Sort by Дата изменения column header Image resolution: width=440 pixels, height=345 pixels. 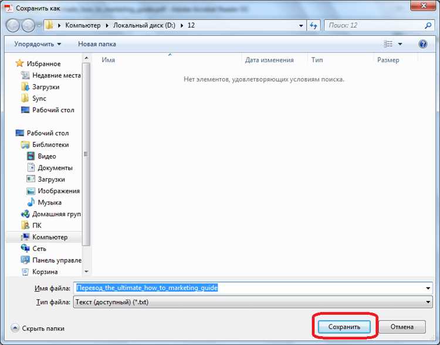click(x=269, y=60)
